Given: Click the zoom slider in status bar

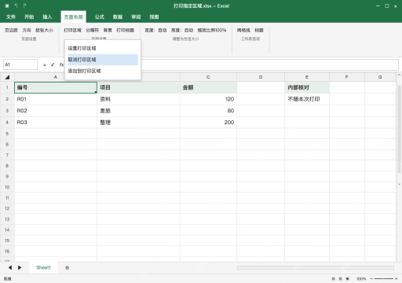Looking at the screenshot, I should (x=384, y=279).
